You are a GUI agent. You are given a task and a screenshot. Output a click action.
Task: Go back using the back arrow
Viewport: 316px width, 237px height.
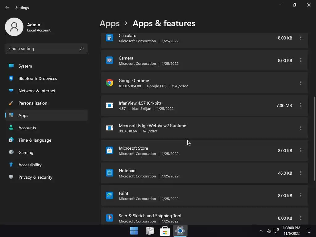tap(7, 7)
